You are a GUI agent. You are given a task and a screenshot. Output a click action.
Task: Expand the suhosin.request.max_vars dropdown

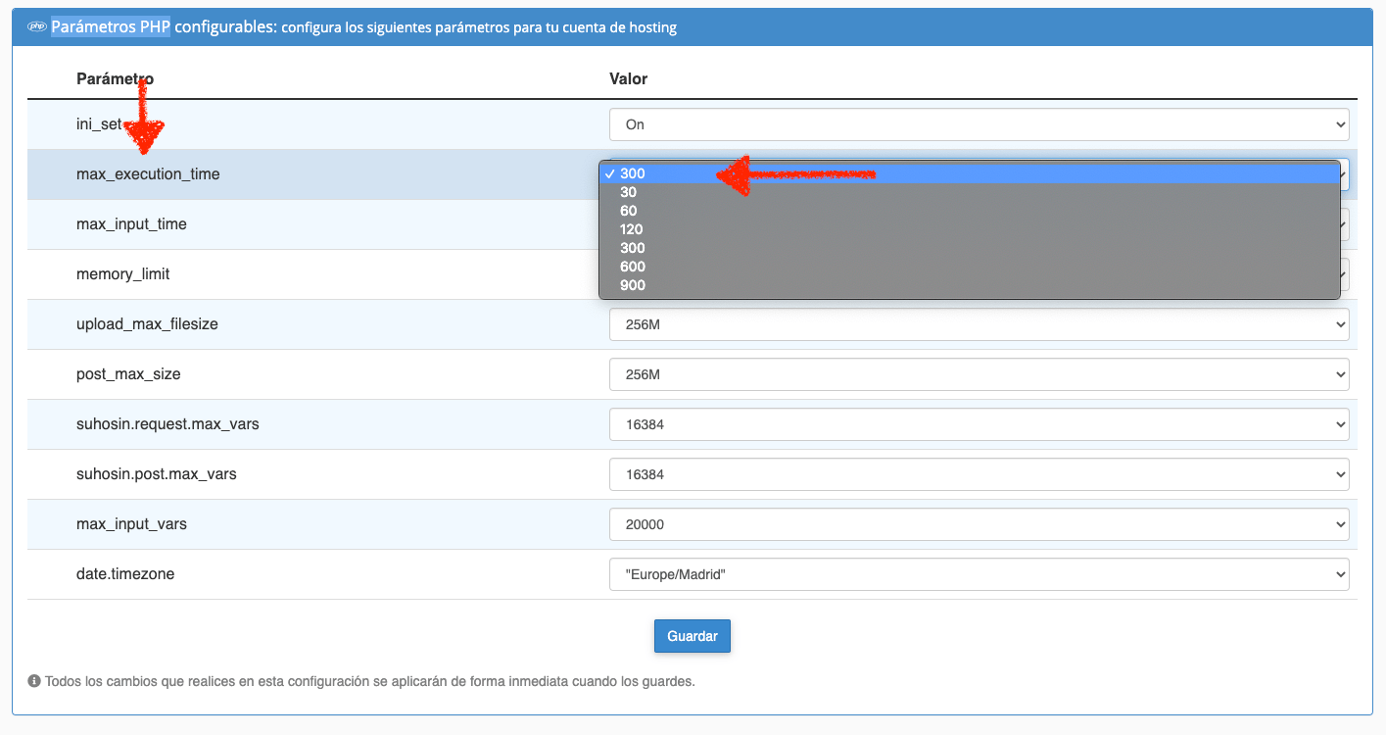pos(979,424)
